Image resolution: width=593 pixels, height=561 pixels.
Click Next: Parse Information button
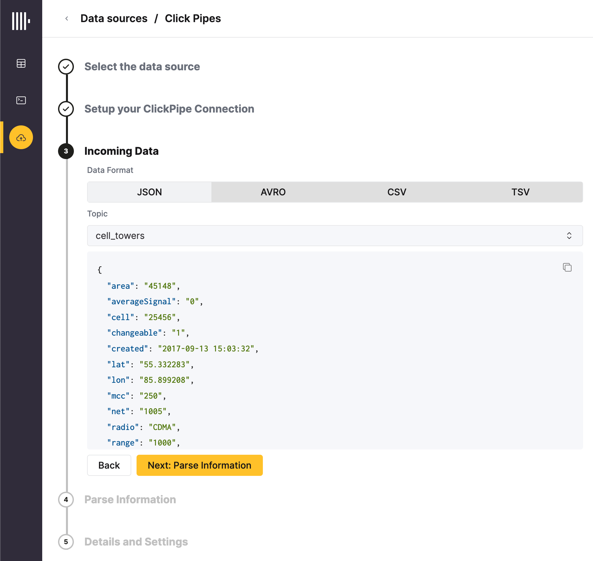[200, 465]
